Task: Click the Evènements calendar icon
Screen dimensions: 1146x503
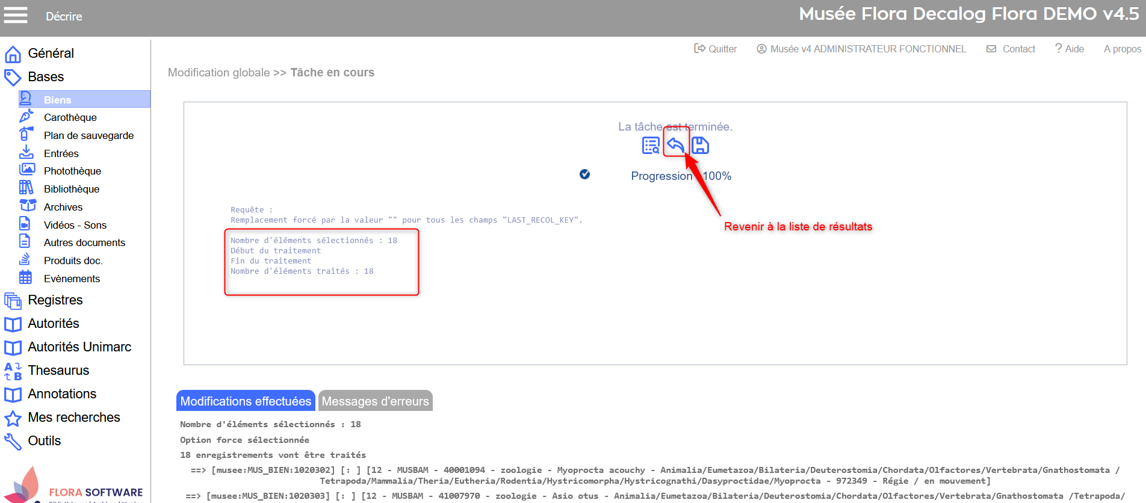Action: tap(25, 277)
